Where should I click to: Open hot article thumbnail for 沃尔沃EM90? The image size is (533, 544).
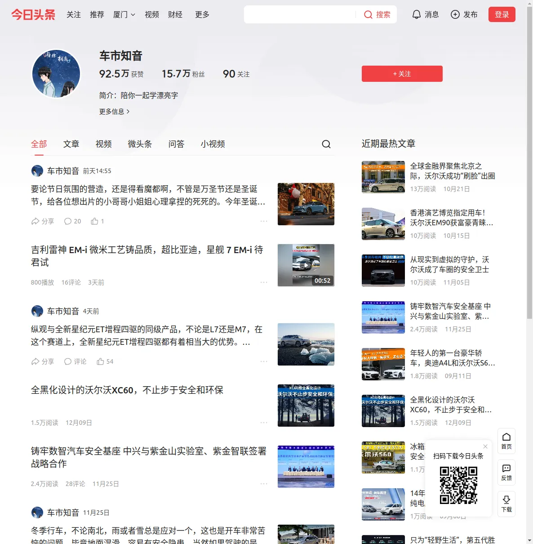(x=383, y=224)
